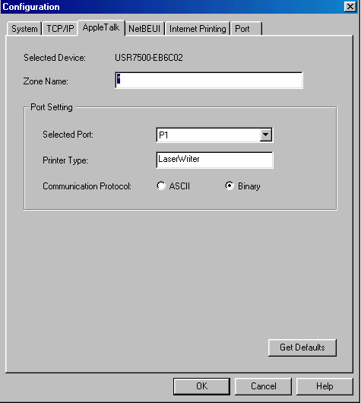The image size is (361, 403).
Task: Click the Port Setting group label
Action: pyautogui.click(x=52, y=107)
